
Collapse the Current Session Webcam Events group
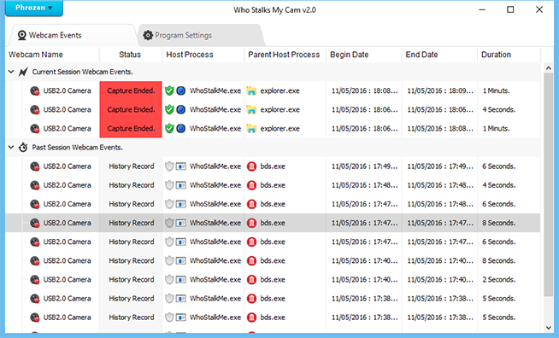[11, 72]
